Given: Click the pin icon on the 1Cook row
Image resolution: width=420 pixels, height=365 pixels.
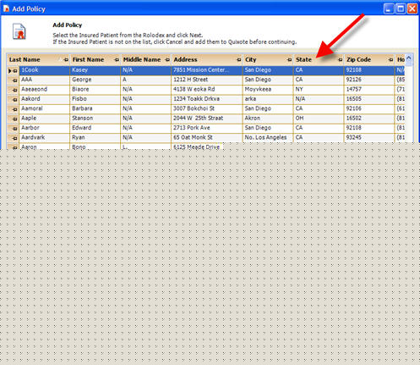Looking at the screenshot, I should point(15,71).
